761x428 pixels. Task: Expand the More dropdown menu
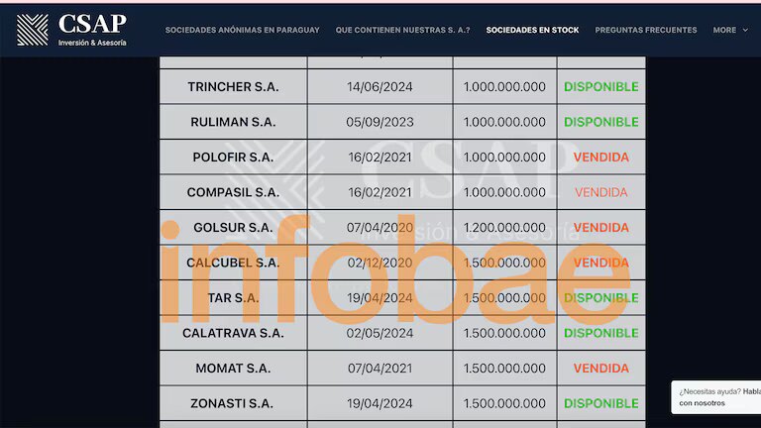[x=729, y=30]
